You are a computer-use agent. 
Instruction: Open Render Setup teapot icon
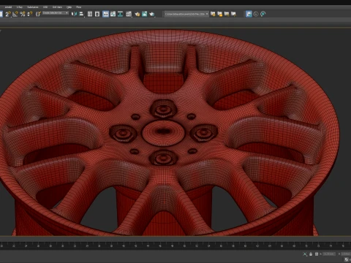pyautogui.click(x=137, y=14)
